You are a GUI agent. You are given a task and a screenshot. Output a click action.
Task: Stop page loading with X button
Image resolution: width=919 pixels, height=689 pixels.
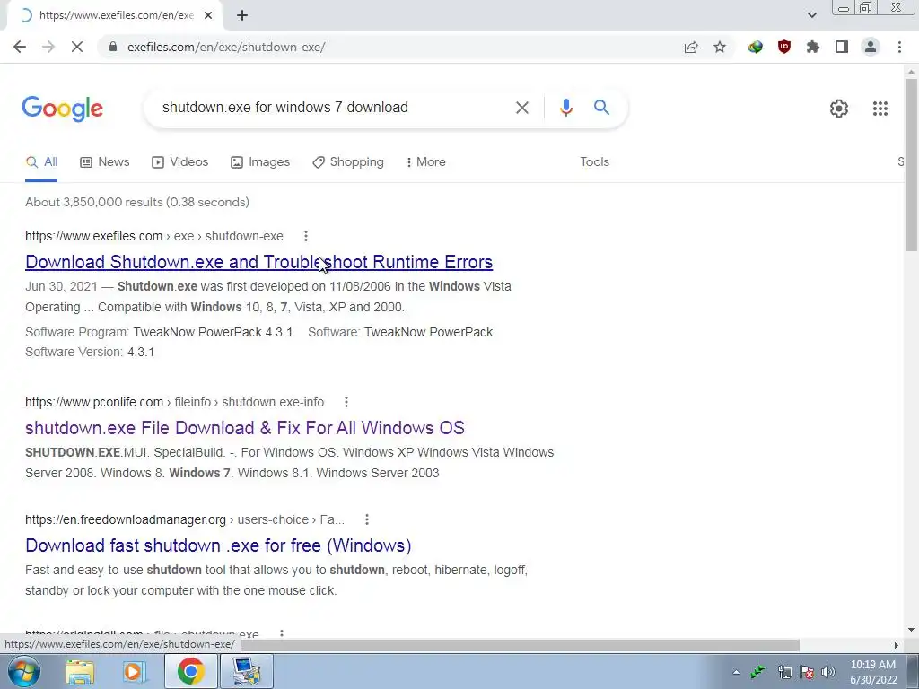[77, 47]
